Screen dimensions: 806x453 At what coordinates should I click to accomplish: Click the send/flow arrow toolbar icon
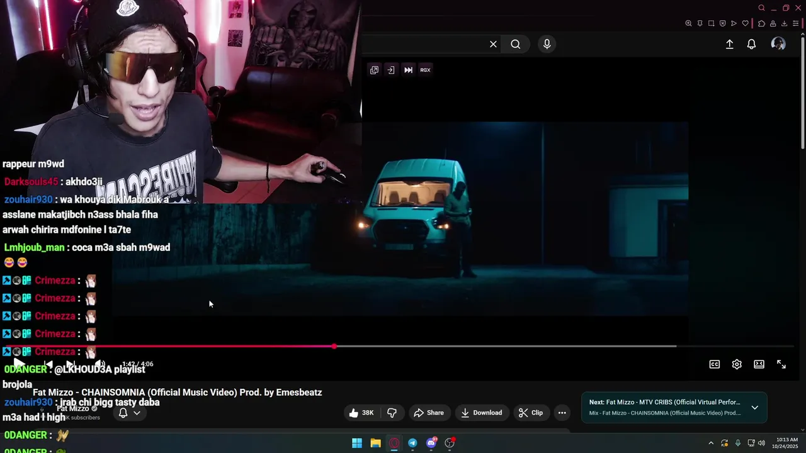pos(734,23)
